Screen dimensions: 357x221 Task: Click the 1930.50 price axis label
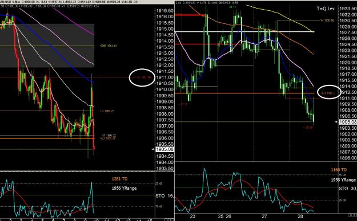click(348, 21)
